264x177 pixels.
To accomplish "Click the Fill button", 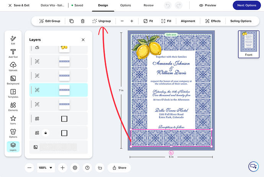I will [166, 21].
